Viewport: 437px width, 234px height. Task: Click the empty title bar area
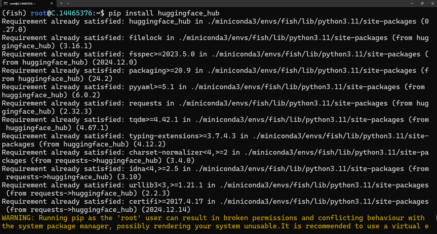[x=237, y=3]
